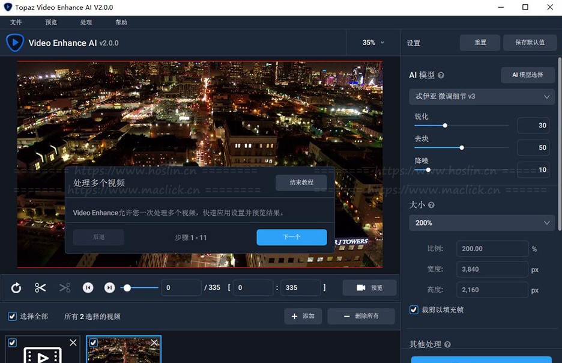Click the 锐化 sharpen slider handle
The height and width of the screenshot is (363, 562).
pyautogui.click(x=445, y=126)
